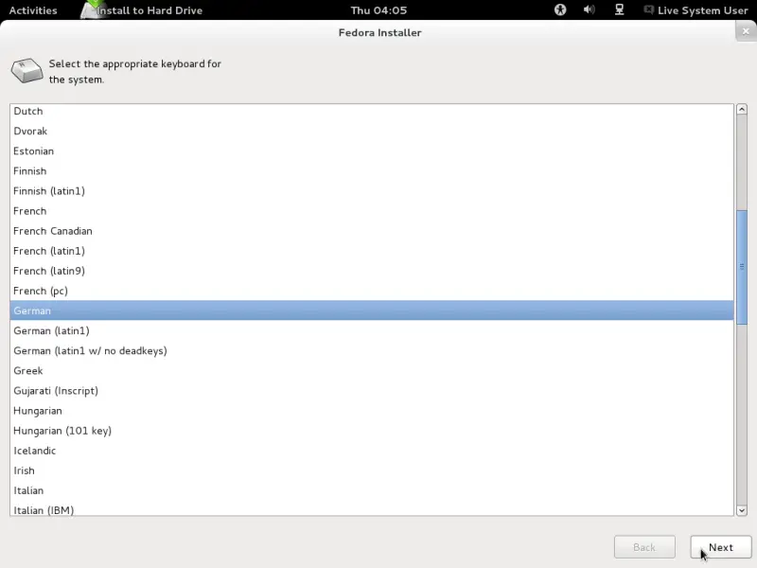Select the plain Finnish keyboard

372,171
